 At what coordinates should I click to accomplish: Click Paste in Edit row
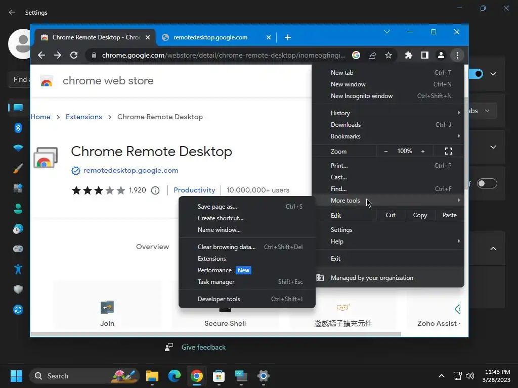click(449, 215)
